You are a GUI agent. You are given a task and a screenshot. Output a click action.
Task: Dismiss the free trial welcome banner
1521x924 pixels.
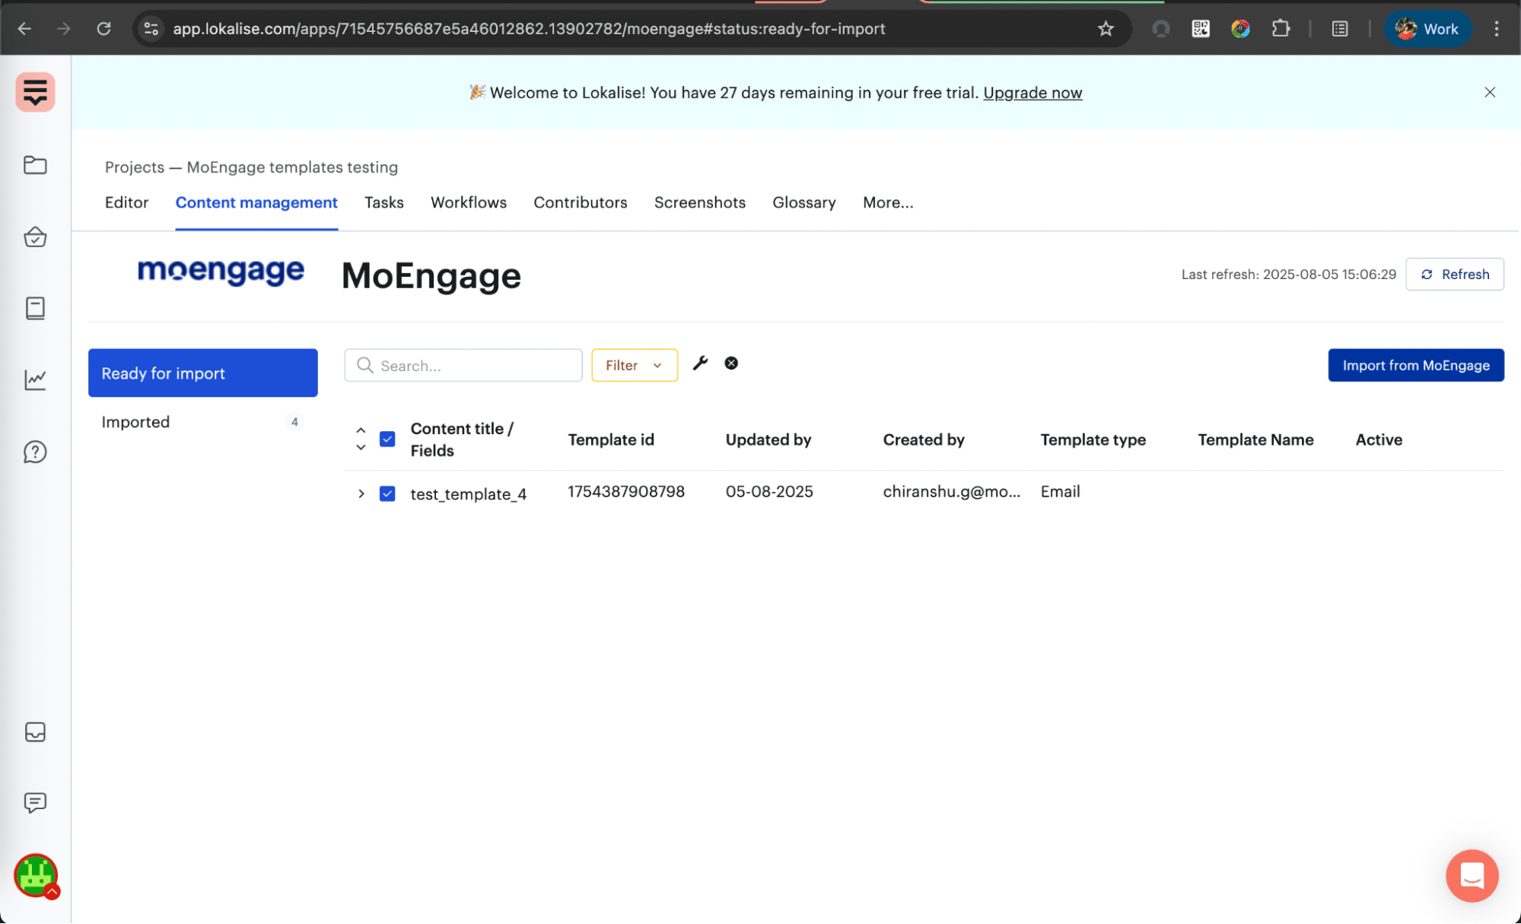(x=1490, y=92)
